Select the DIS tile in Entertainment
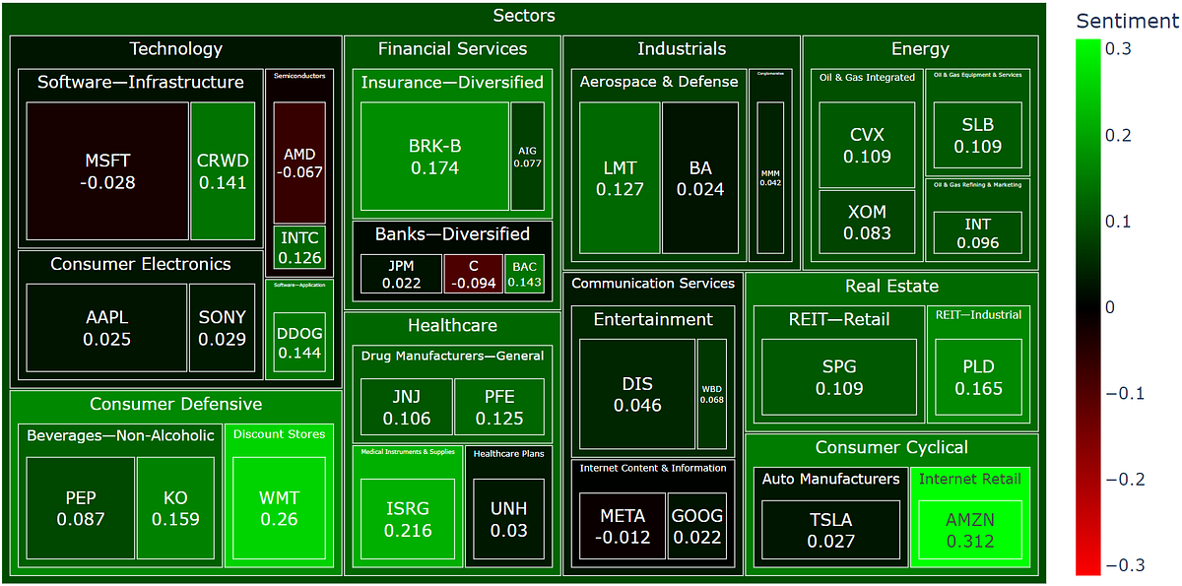This screenshot has width=1182, height=586. (x=637, y=394)
